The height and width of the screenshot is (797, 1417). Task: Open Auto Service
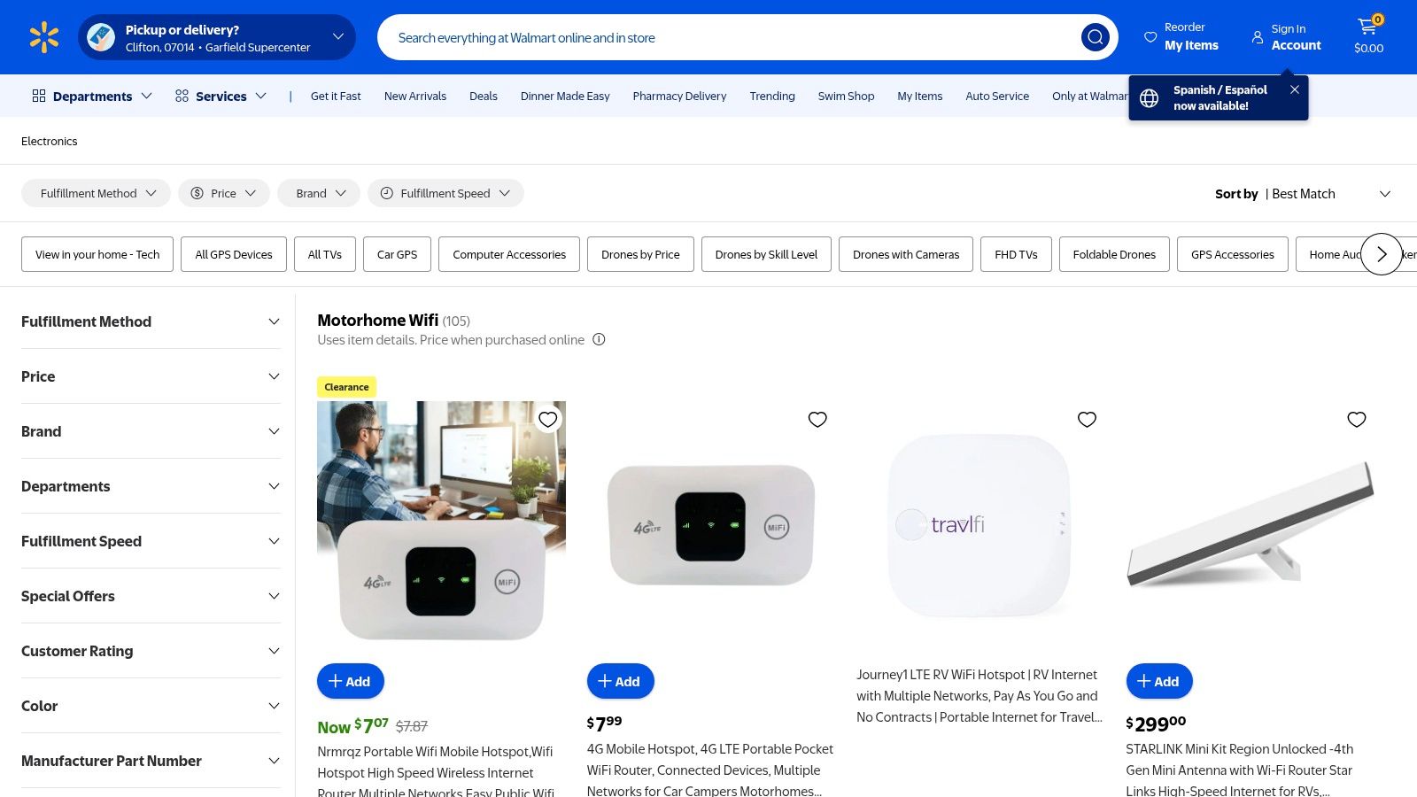coord(997,96)
